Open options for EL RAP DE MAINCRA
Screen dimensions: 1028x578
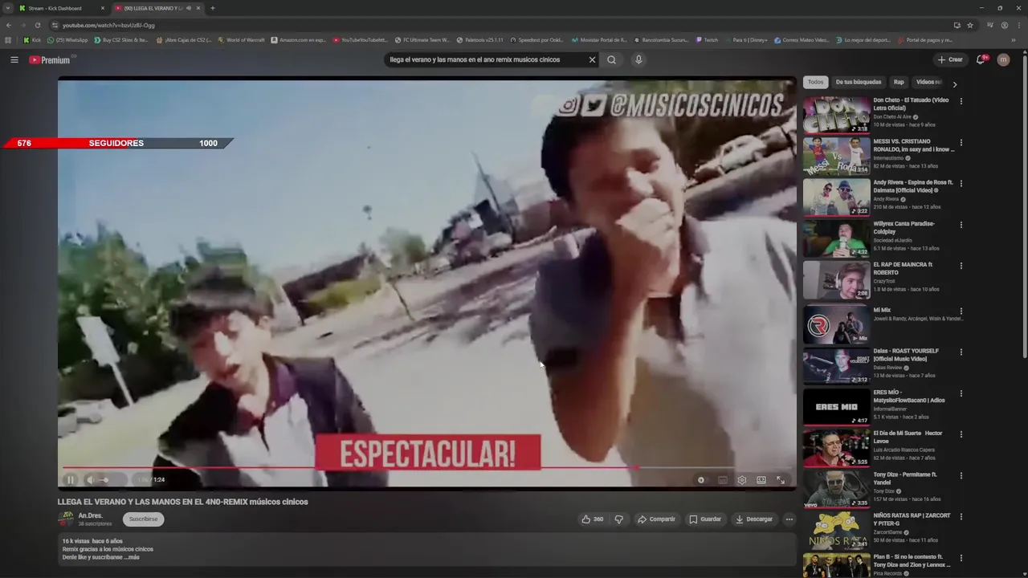(x=961, y=266)
